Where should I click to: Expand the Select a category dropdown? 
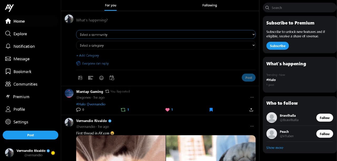tap(166, 45)
